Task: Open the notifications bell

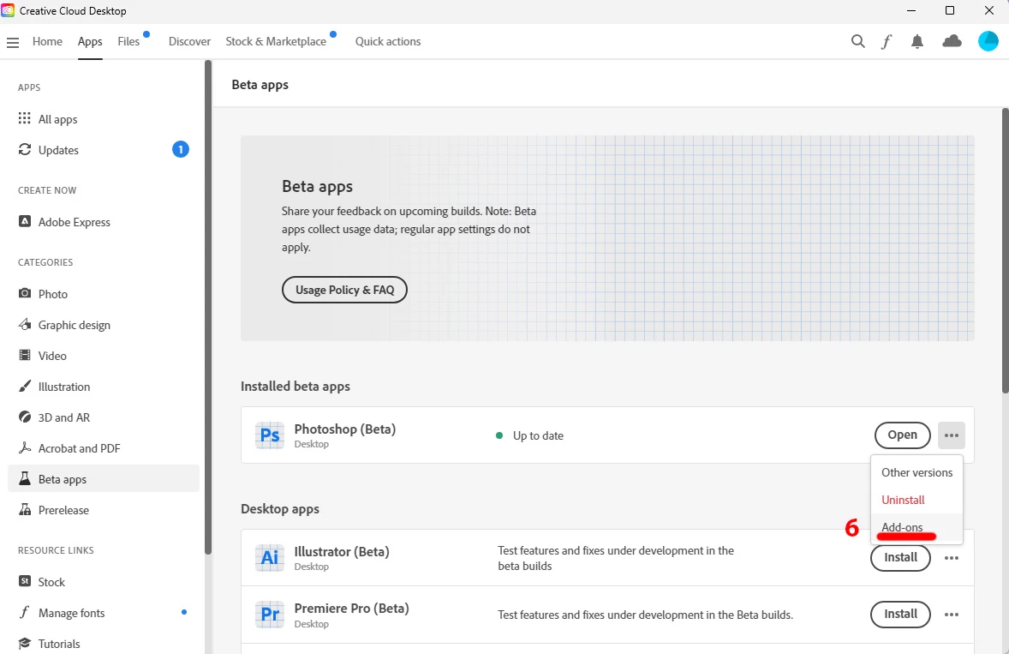Action: coord(917,42)
